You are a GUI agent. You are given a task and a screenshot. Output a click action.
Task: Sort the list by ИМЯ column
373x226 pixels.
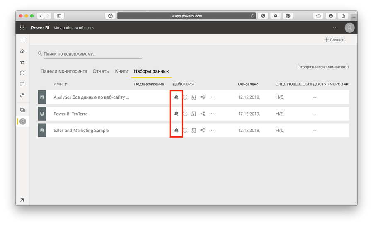(x=58, y=84)
